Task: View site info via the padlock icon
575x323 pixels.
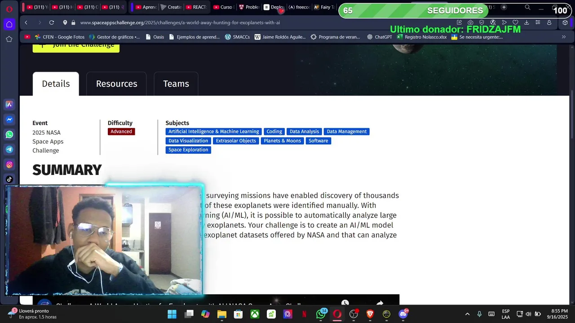Action: click(x=73, y=22)
